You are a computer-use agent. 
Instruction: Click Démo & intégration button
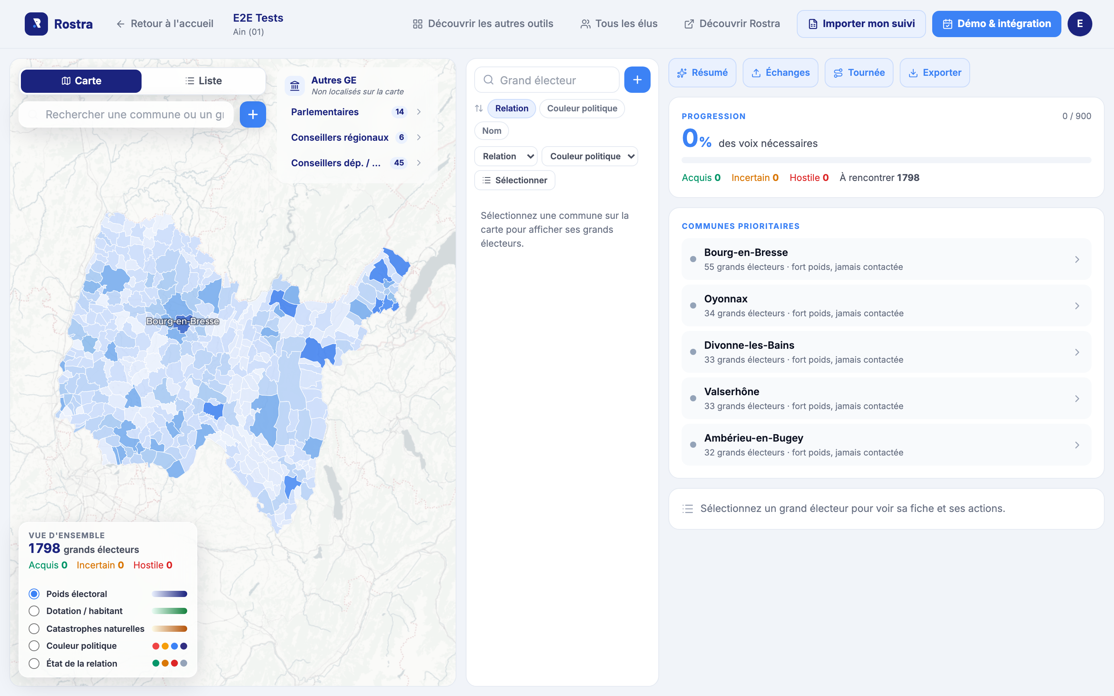coord(996,24)
